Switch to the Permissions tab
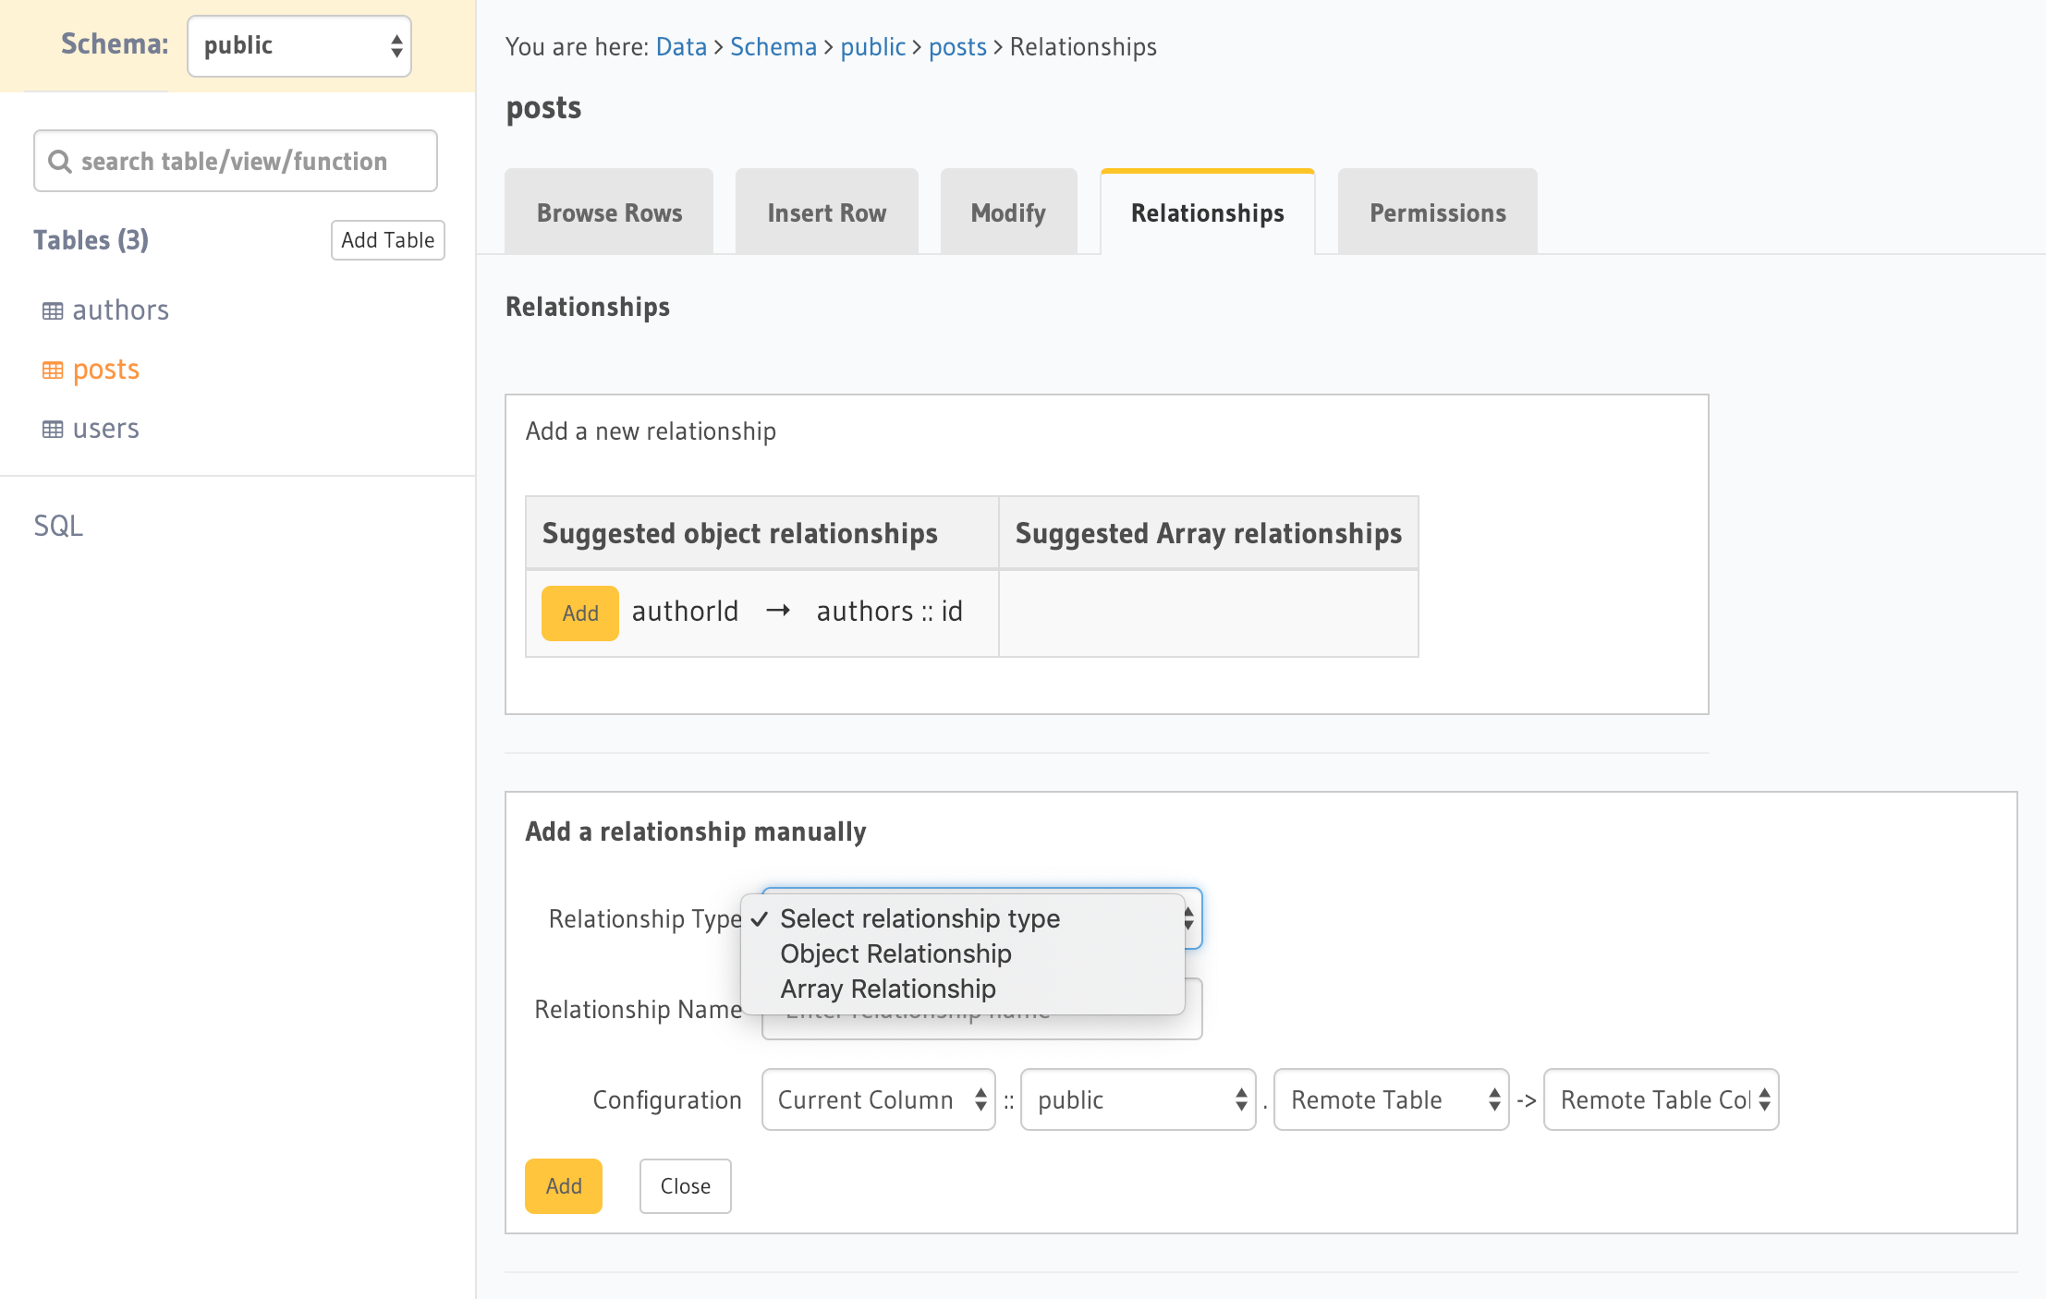Image resolution: width=2046 pixels, height=1299 pixels. [x=1436, y=212]
